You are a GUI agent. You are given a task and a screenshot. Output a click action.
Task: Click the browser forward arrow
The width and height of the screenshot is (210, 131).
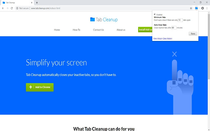point(7,8)
